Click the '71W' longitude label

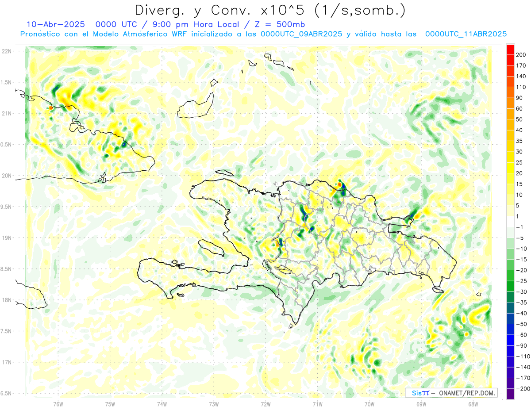pyautogui.click(x=317, y=404)
